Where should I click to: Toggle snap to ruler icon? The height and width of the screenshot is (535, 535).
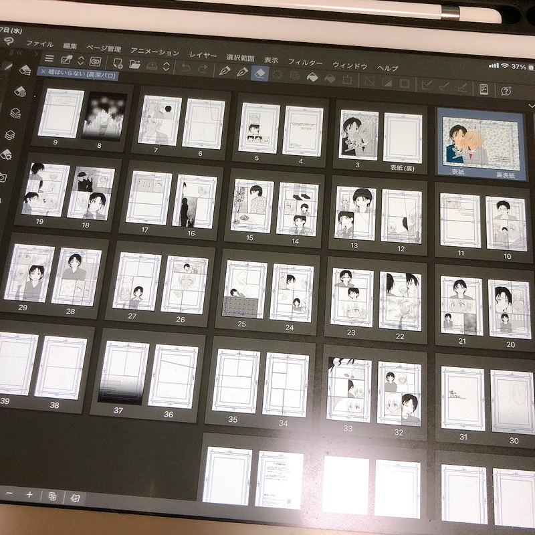click(x=426, y=85)
